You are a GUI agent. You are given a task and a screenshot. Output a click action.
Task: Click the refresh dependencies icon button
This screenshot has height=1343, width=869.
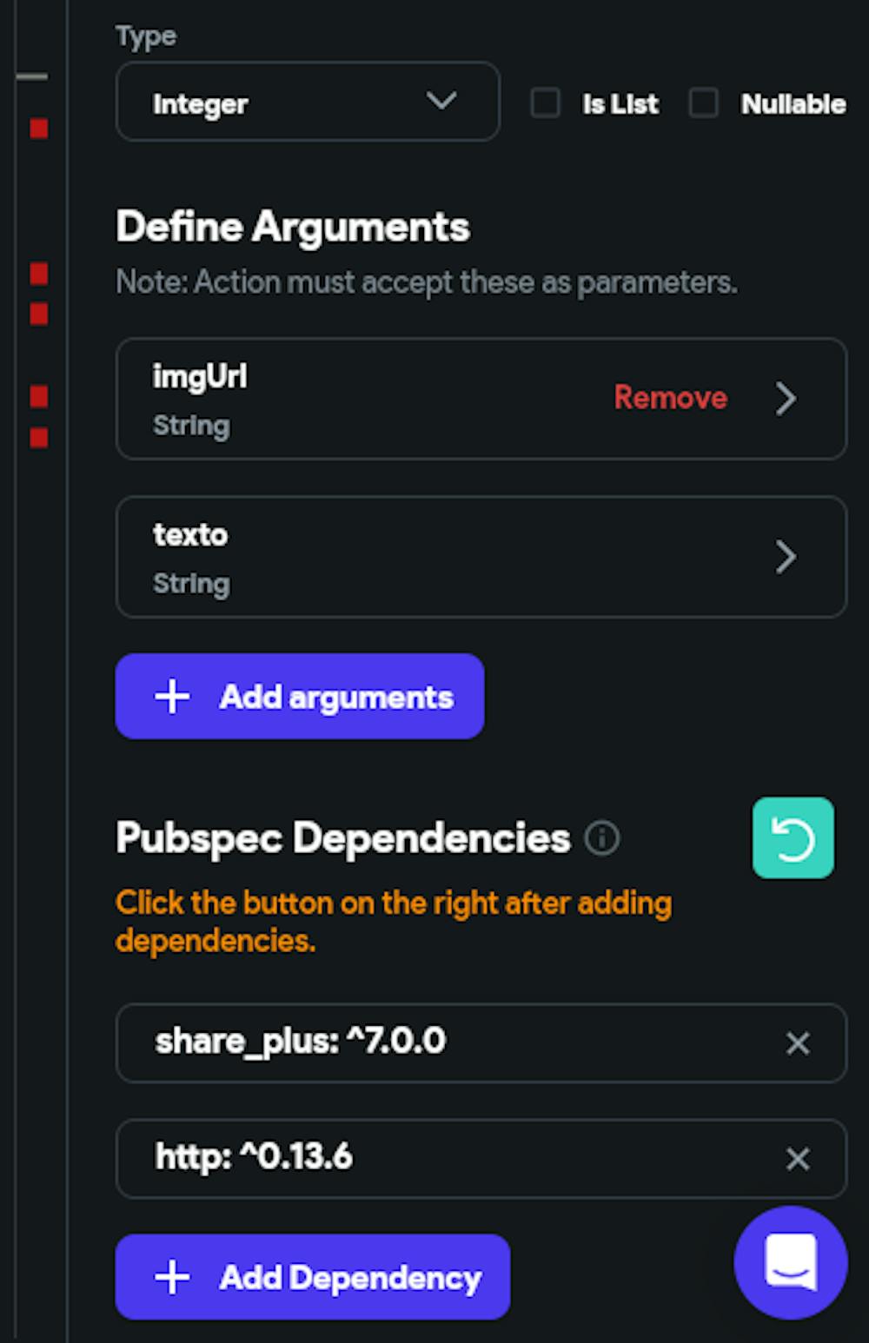pyautogui.click(x=793, y=838)
